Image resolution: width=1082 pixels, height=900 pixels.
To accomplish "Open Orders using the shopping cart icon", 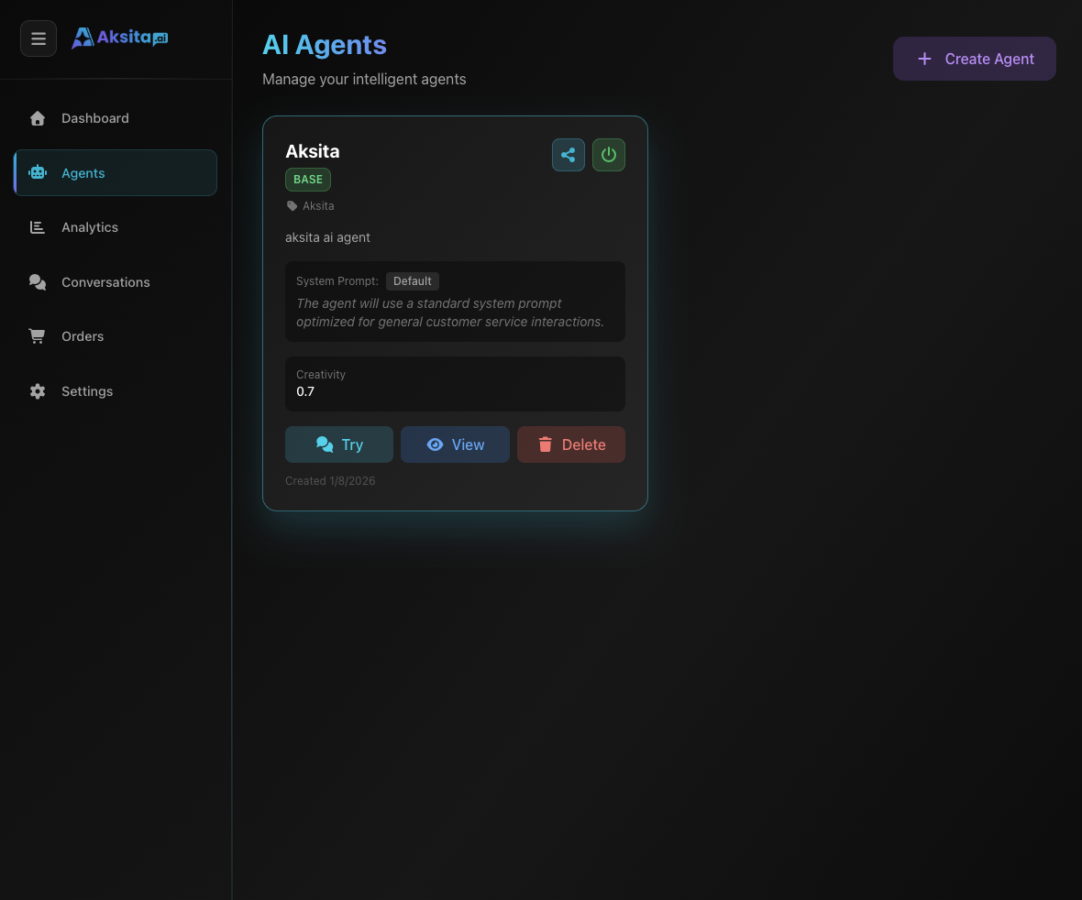I will pyautogui.click(x=37, y=335).
